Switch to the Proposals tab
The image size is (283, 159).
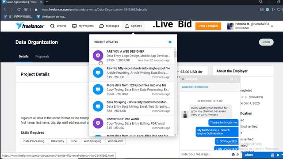(x=42, y=57)
